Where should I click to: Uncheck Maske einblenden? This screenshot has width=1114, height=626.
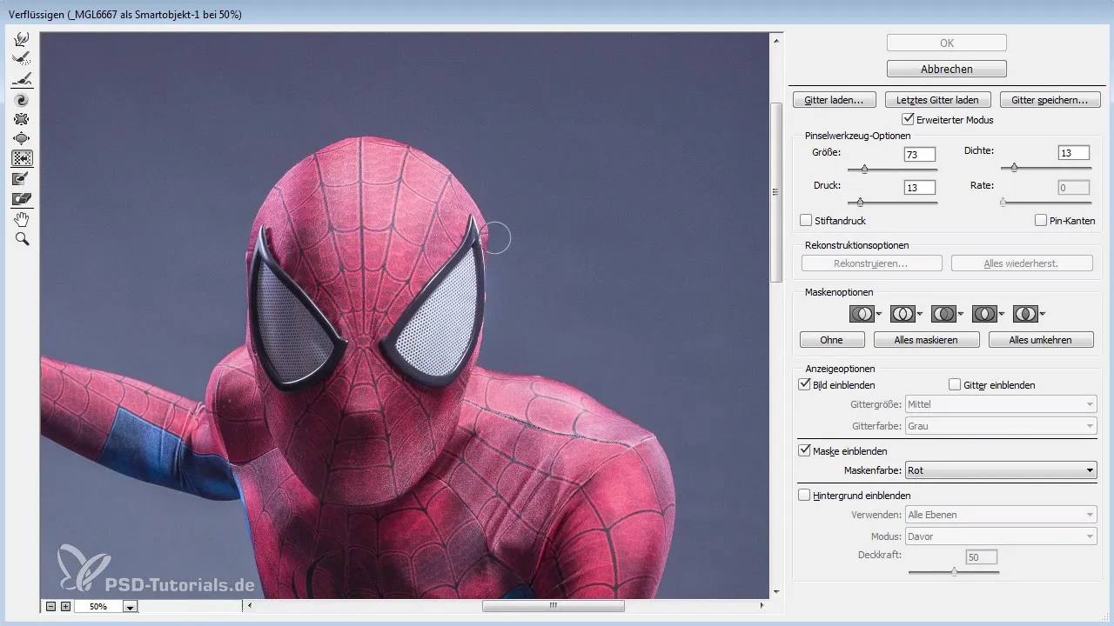[804, 451]
